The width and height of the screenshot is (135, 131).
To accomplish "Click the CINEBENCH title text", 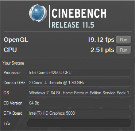I will (x=79, y=13).
